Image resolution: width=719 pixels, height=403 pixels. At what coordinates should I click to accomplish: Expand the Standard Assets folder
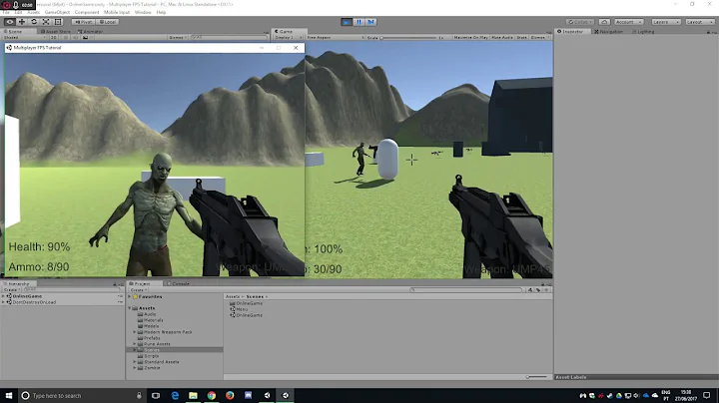(x=135, y=362)
